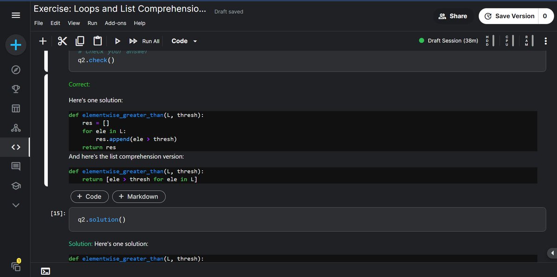Open the Run menu

coord(92,23)
